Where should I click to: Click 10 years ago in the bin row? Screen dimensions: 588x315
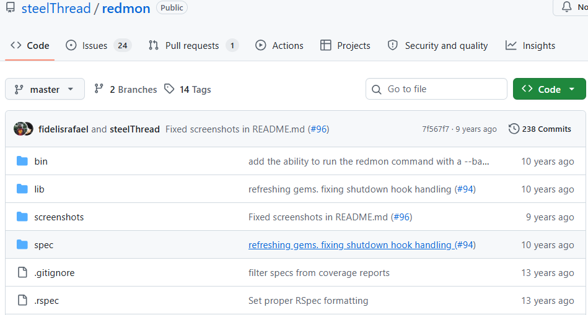point(548,162)
